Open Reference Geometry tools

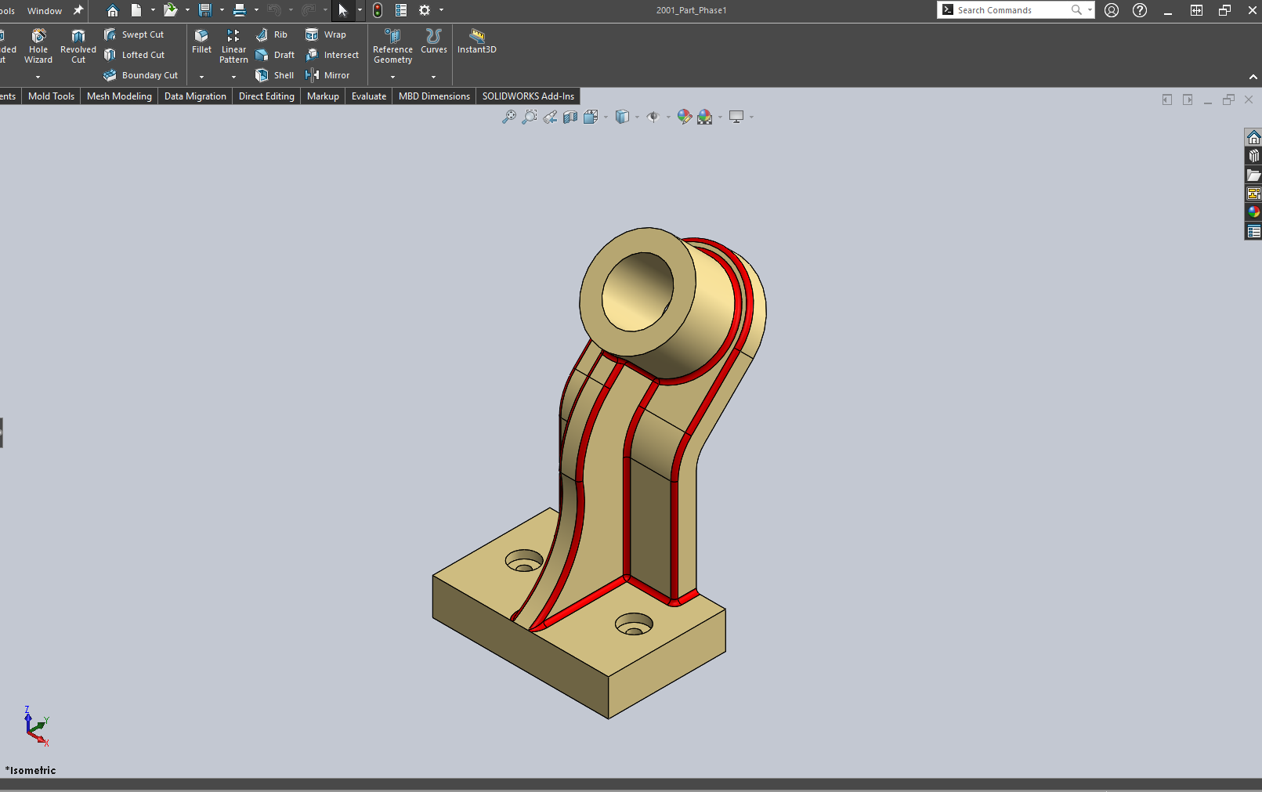[x=392, y=45]
